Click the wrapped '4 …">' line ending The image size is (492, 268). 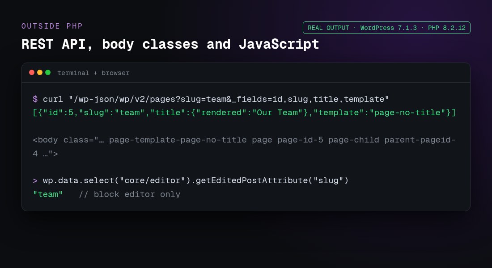click(45, 154)
